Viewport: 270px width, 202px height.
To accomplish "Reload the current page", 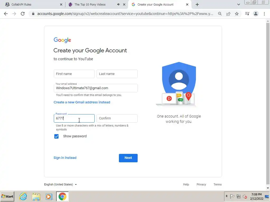I will pyautogui.click(x=23, y=14).
